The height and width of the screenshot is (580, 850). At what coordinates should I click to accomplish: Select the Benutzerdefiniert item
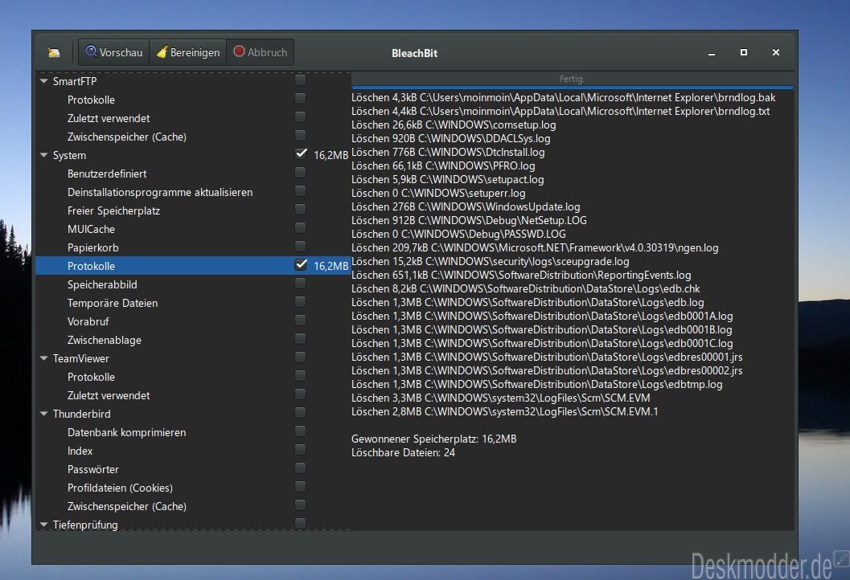(107, 174)
